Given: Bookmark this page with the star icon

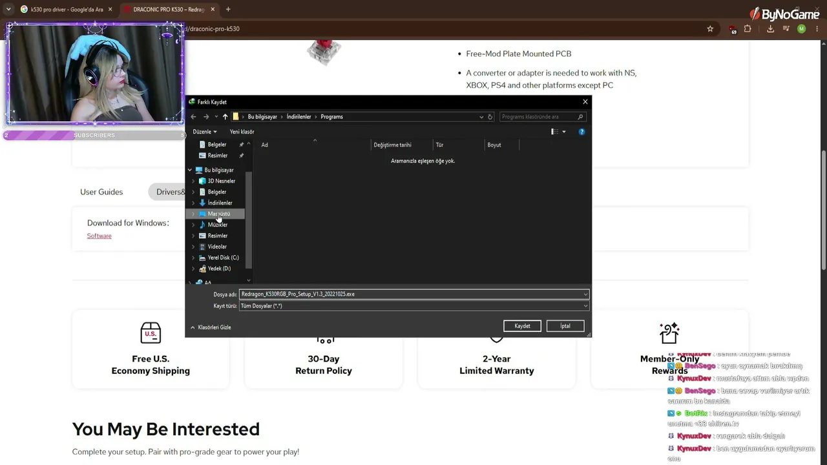Looking at the screenshot, I should point(710,29).
